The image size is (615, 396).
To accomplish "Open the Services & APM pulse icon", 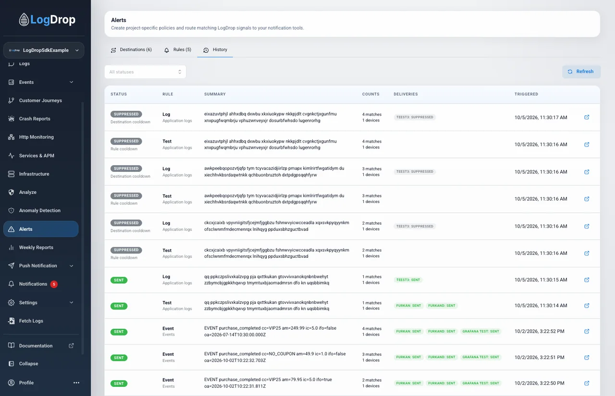I will (11, 156).
